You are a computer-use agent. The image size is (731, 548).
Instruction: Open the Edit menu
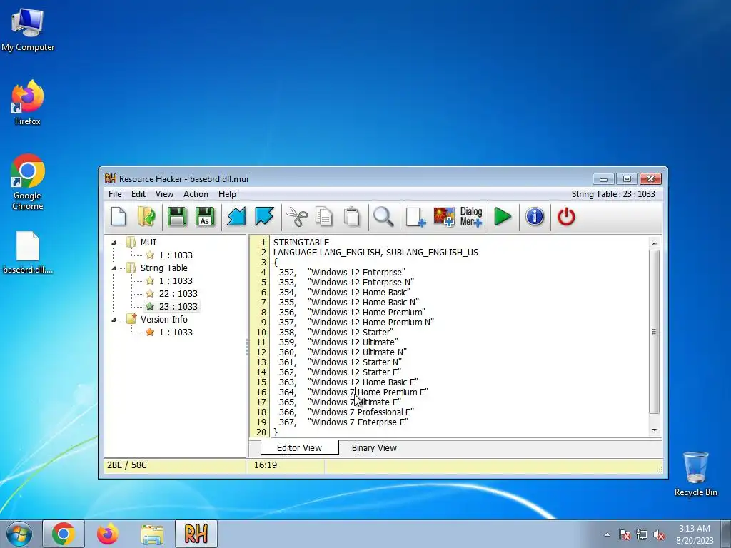point(138,194)
